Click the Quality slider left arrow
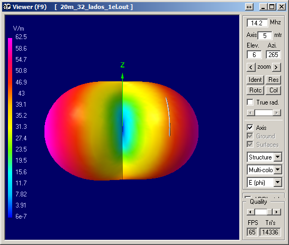Viewport: 289px width, 245px height. pos(250,212)
